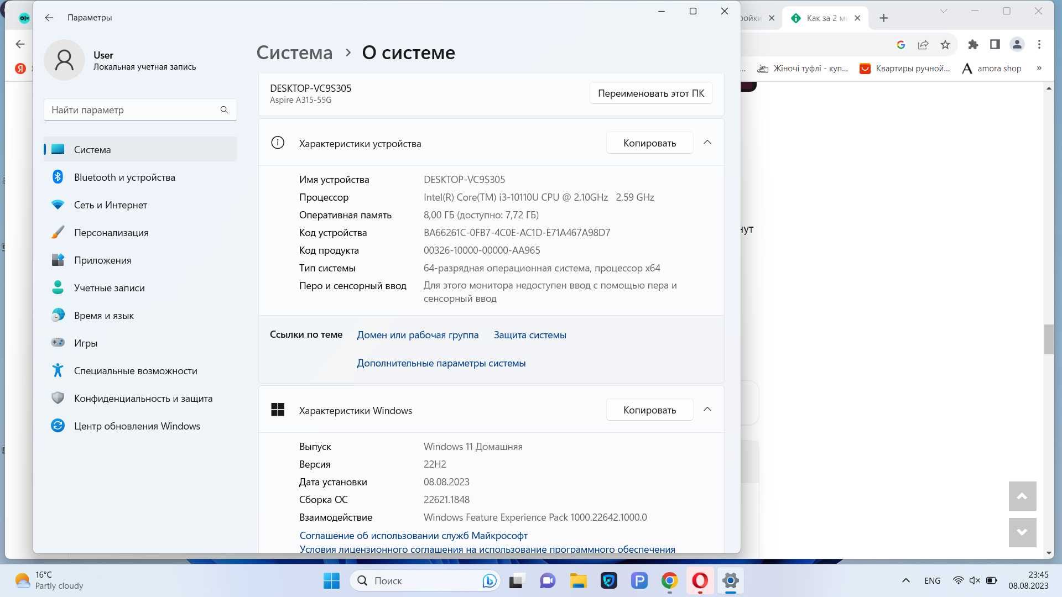Open Домен или рабочая группа link
The height and width of the screenshot is (597, 1062).
pos(418,335)
